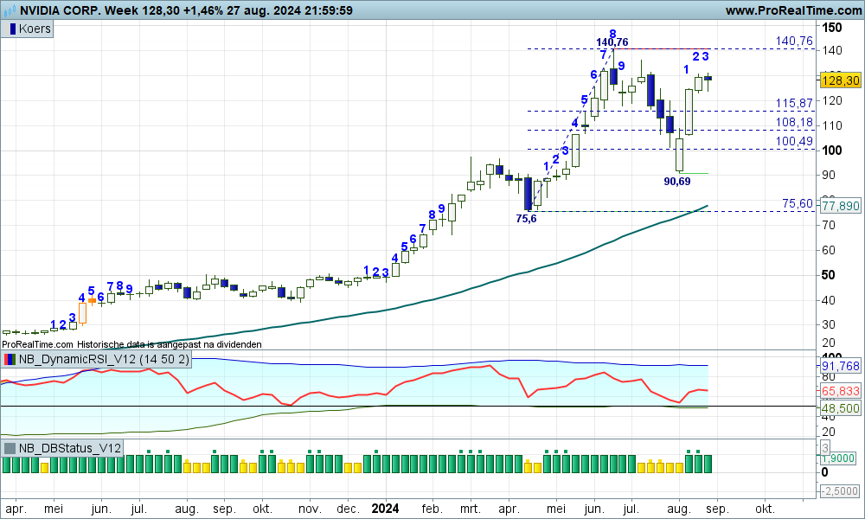Select the 100,49 retracement level label
The image size is (865, 519).
(794, 142)
